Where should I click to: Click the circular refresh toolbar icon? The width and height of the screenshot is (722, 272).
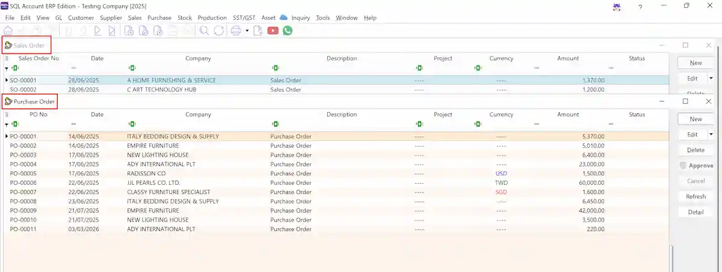(219, 31)
